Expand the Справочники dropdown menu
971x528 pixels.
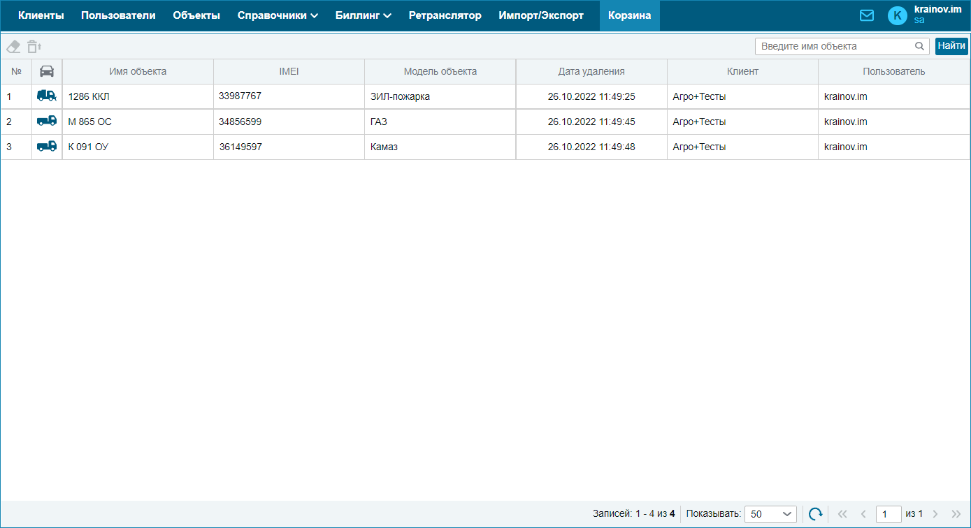click(278, 15)
